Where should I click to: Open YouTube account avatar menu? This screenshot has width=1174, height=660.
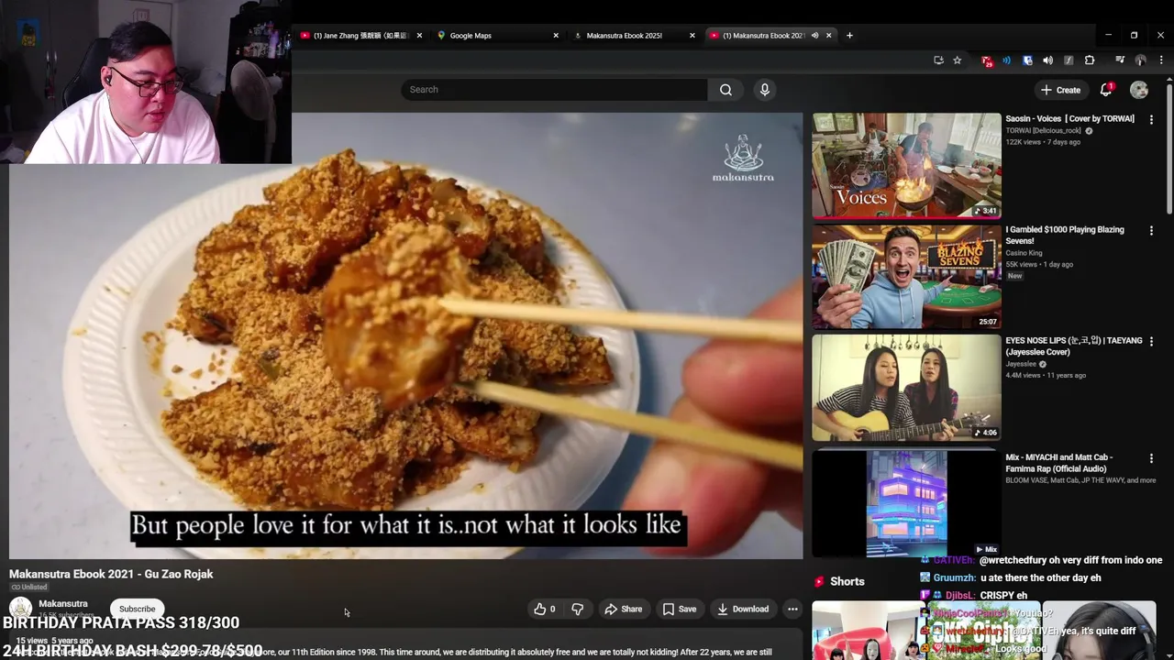click(x=1139, y=90)
